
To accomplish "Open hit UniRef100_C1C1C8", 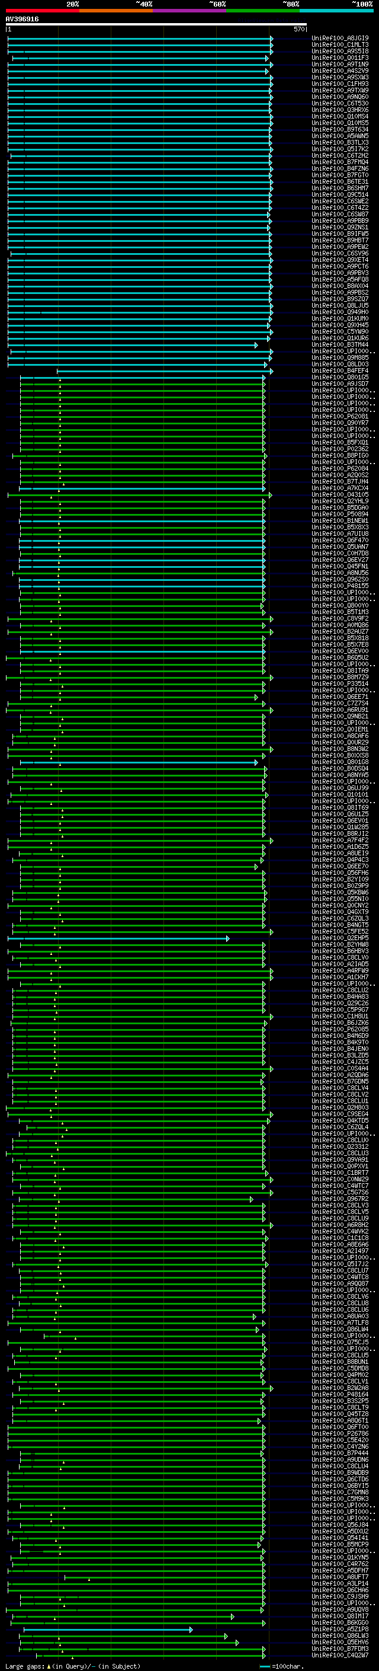I will (340, 1238).
